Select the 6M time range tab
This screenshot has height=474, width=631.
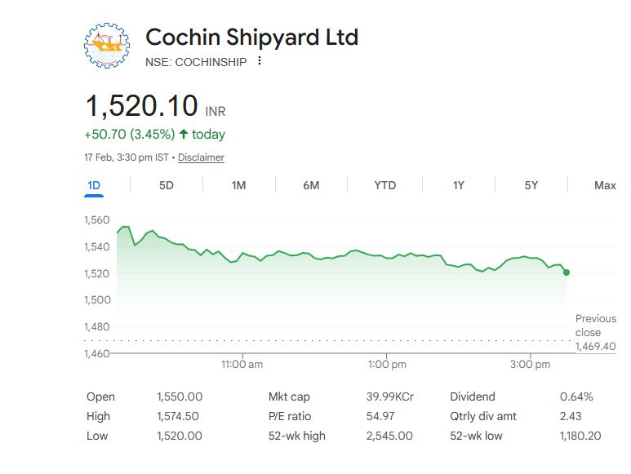311,185
